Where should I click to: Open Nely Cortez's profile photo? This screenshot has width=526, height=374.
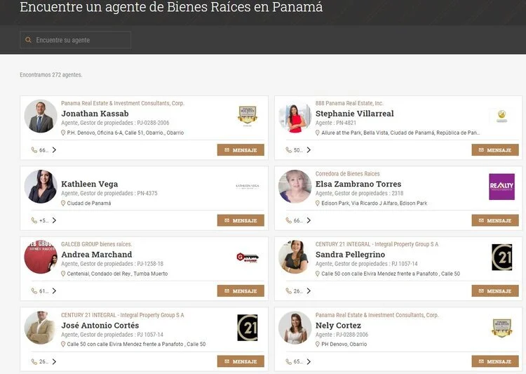pyautogui.click(x=295, y=328)
